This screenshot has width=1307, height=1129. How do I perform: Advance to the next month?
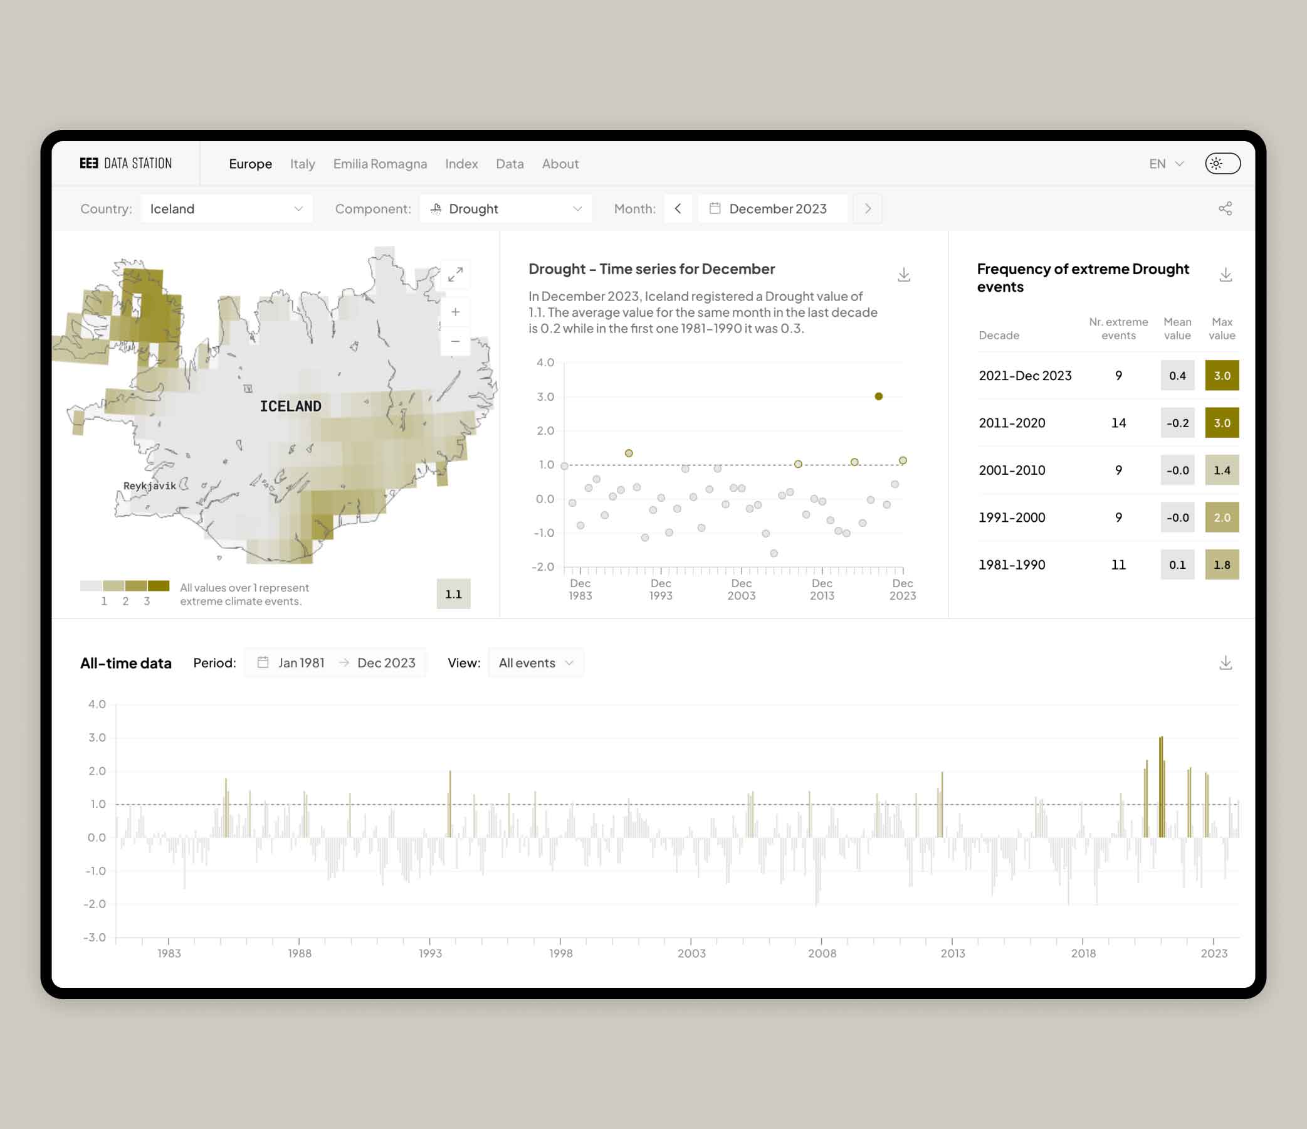click(868, 209)
